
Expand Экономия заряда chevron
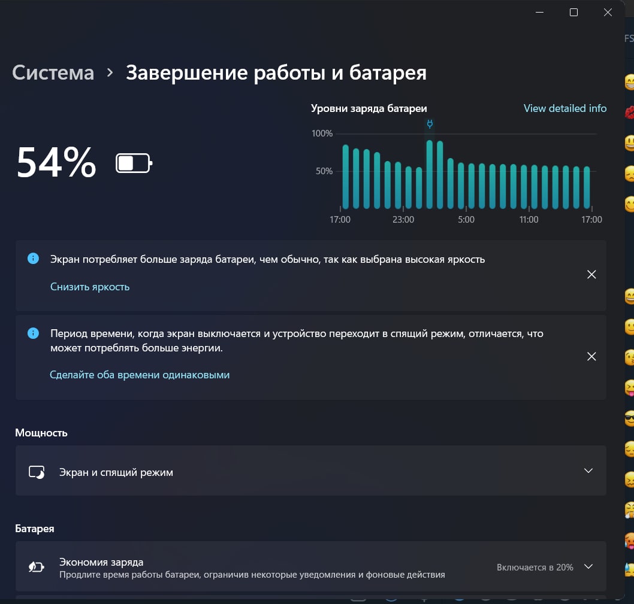tap(588, 566)
